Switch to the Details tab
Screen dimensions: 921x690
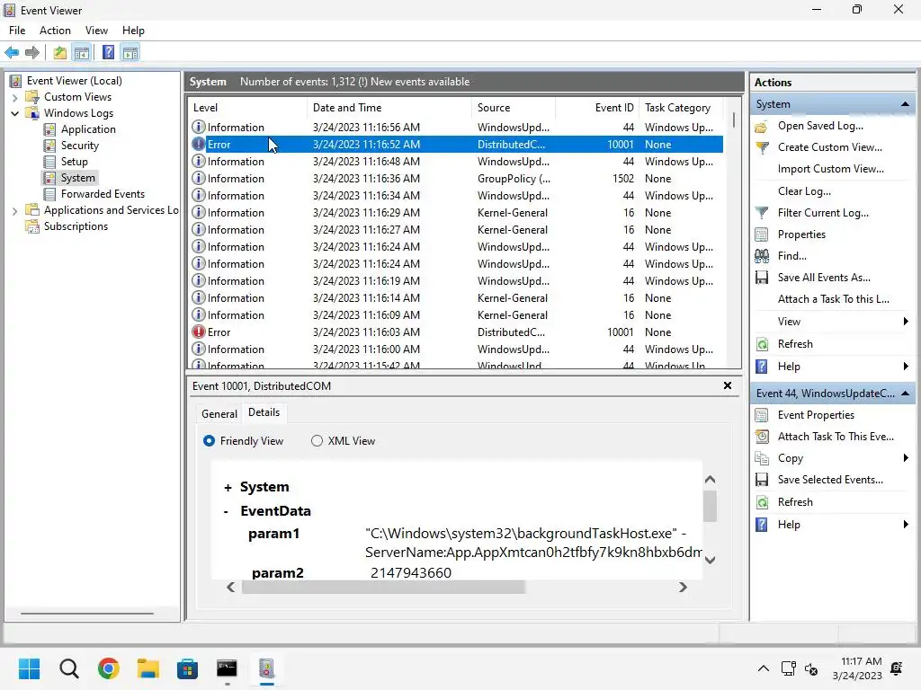pyautogui.click(x=264, y=412)
